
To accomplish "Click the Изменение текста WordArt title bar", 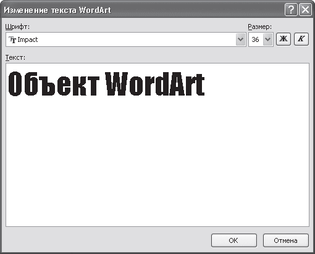I will [144, 10].
